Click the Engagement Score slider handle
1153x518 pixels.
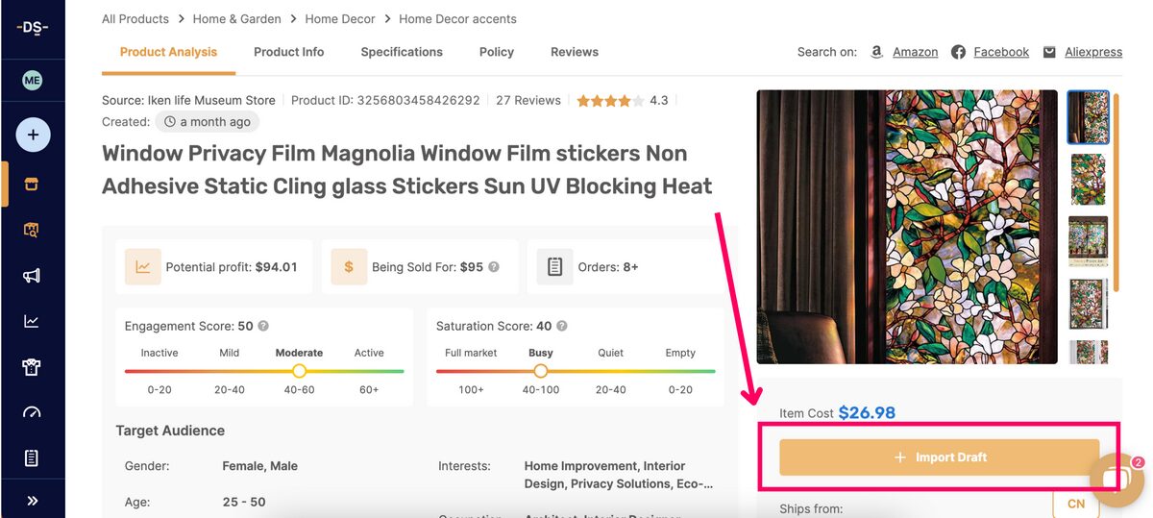[299, 370]
